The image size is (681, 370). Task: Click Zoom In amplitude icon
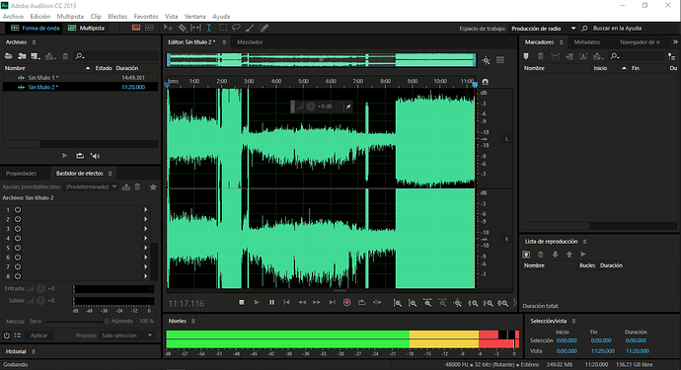(x=398, y=303)
